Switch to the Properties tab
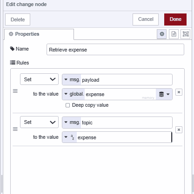 (39, 34)
